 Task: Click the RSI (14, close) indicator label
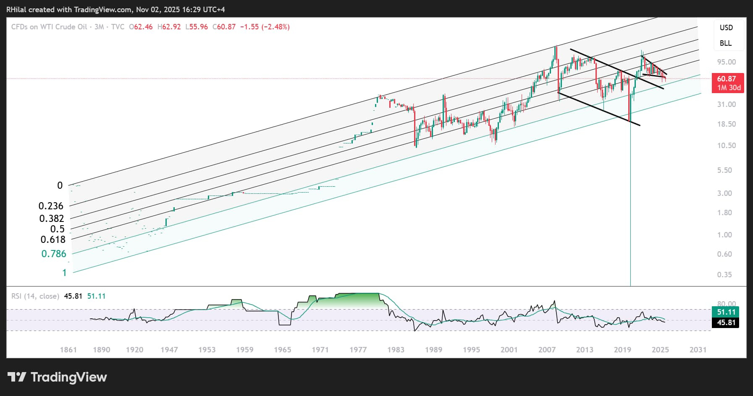coord(35,296)
